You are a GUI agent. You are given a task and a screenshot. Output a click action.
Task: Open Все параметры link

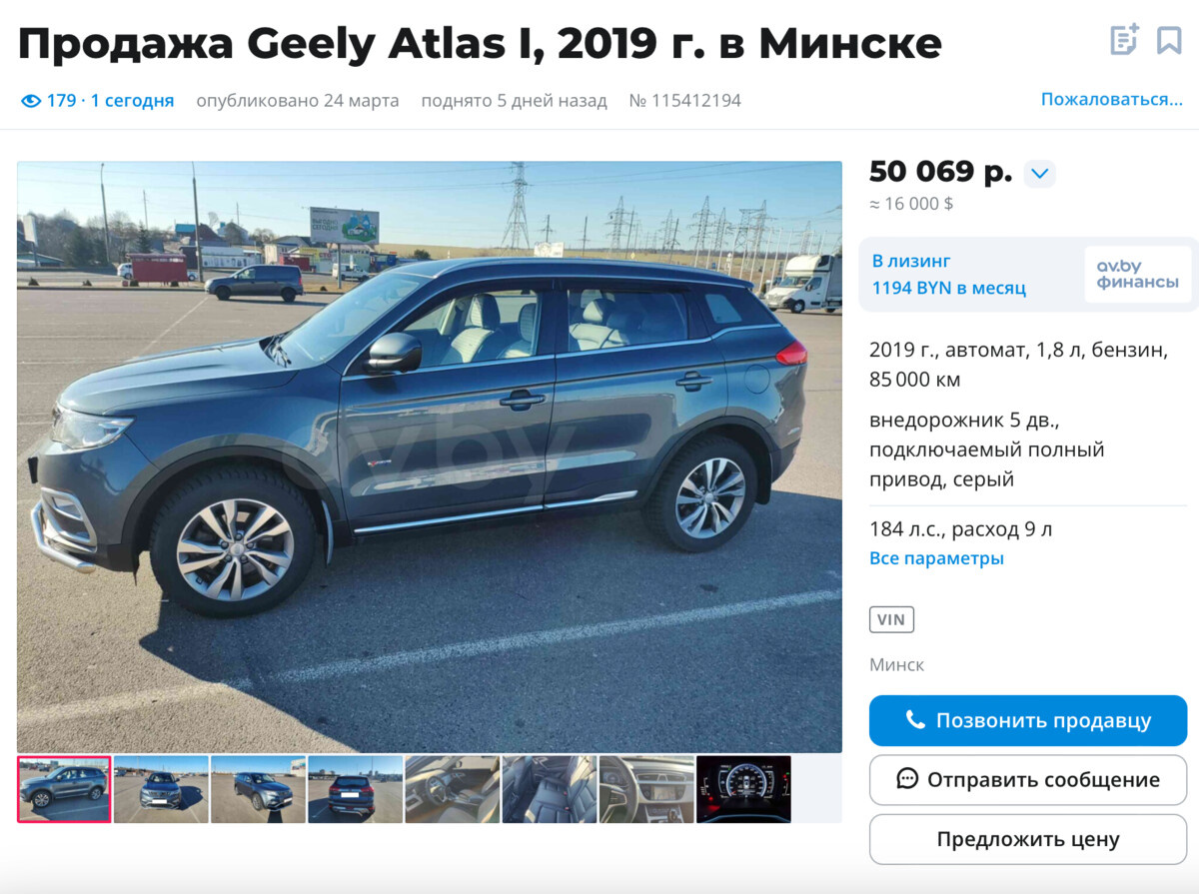(936, 558)
